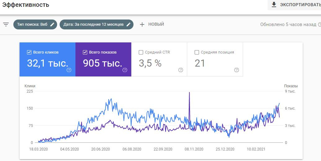Click the impressions spike near 08.11.2020
Image resolution: width=321 pixels, height=161 pixels.
(189, 93)
